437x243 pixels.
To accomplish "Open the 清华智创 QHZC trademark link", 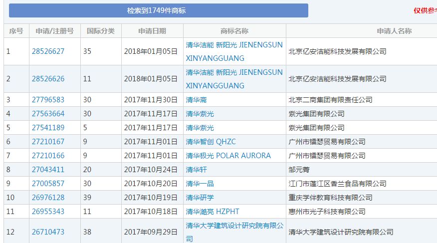I will pyautogui.click(x=211, y=141).
